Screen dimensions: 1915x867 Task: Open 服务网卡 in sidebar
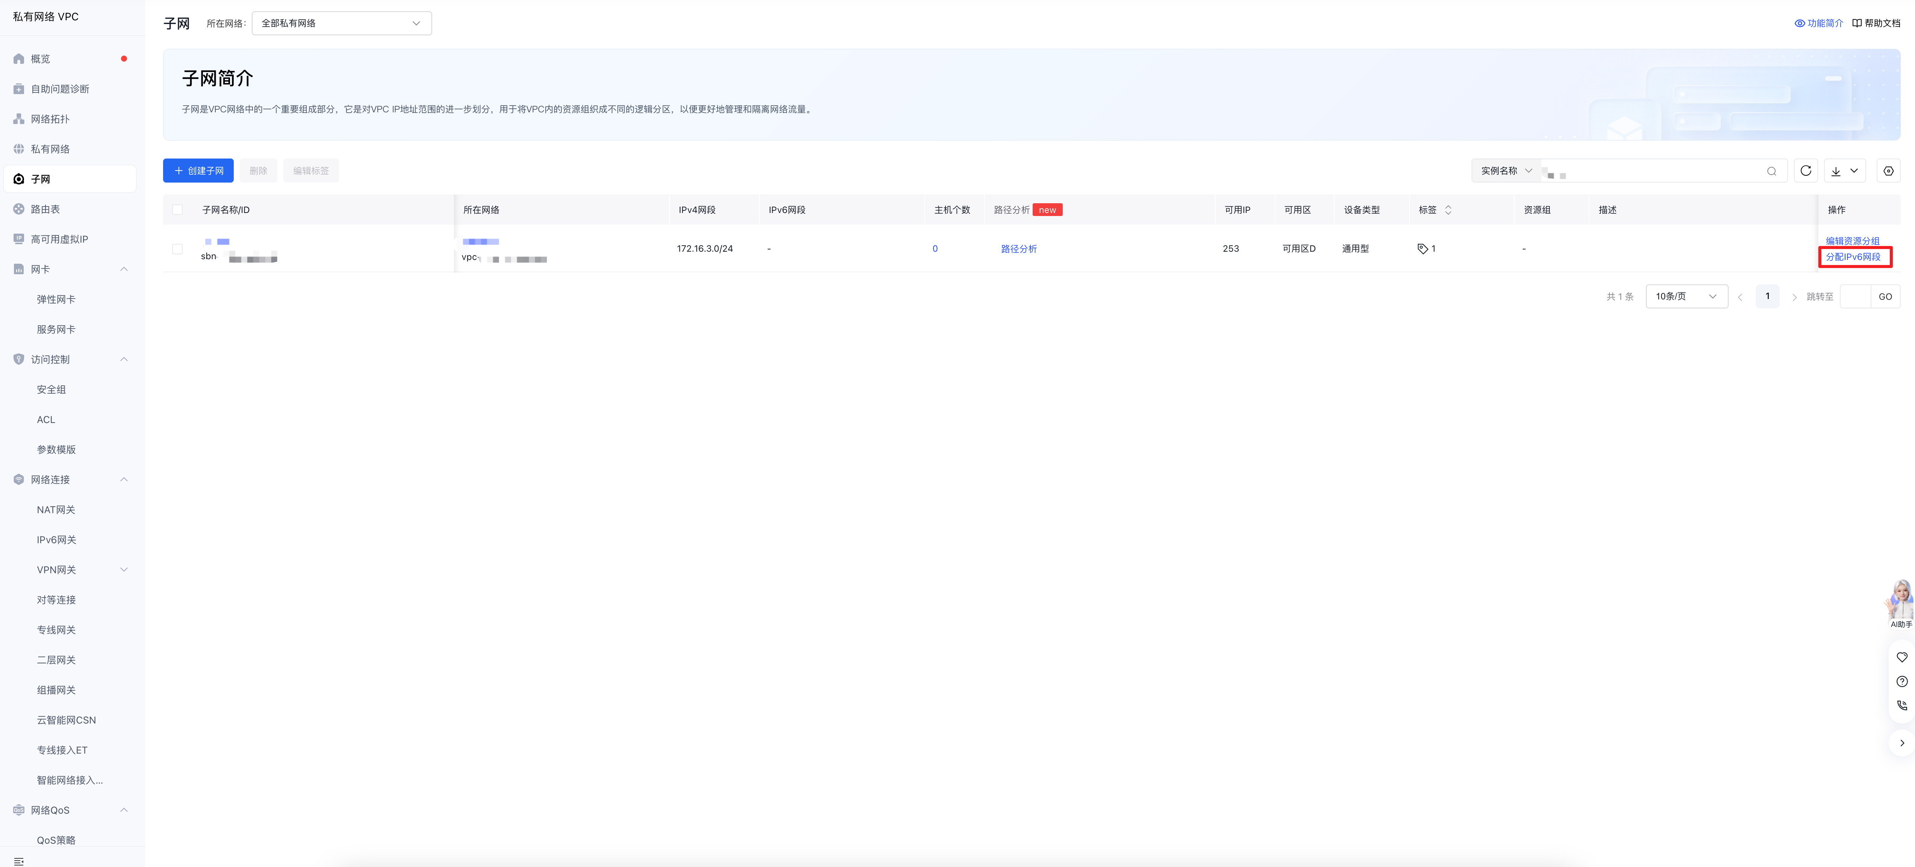56,330
